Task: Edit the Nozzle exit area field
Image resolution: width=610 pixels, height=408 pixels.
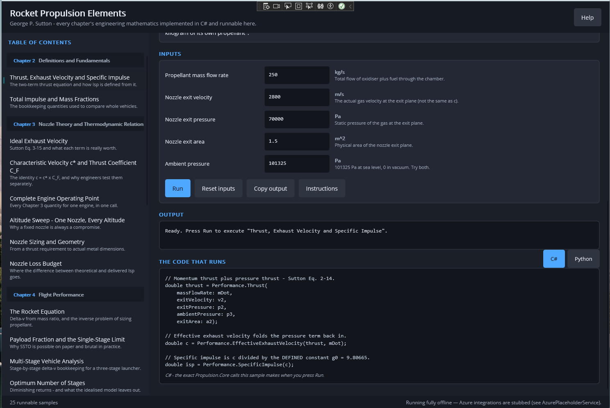Action: tap(297, 141)
